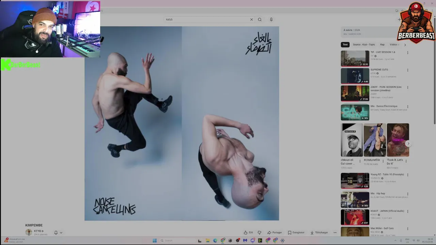Like the video with thumbs up
The image size is (436, 245).
coord(248,232)
